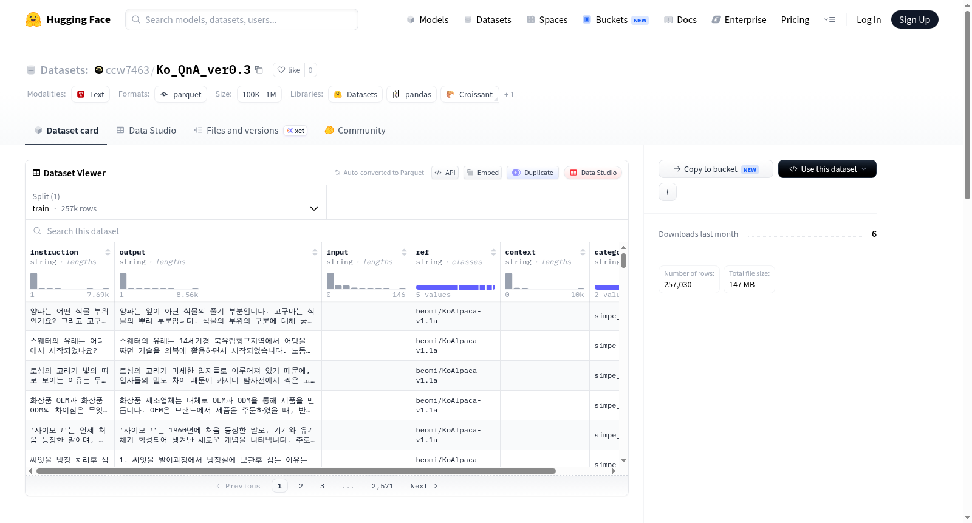
Task: Click the ccw7463 user avatar
Action: 99,70
